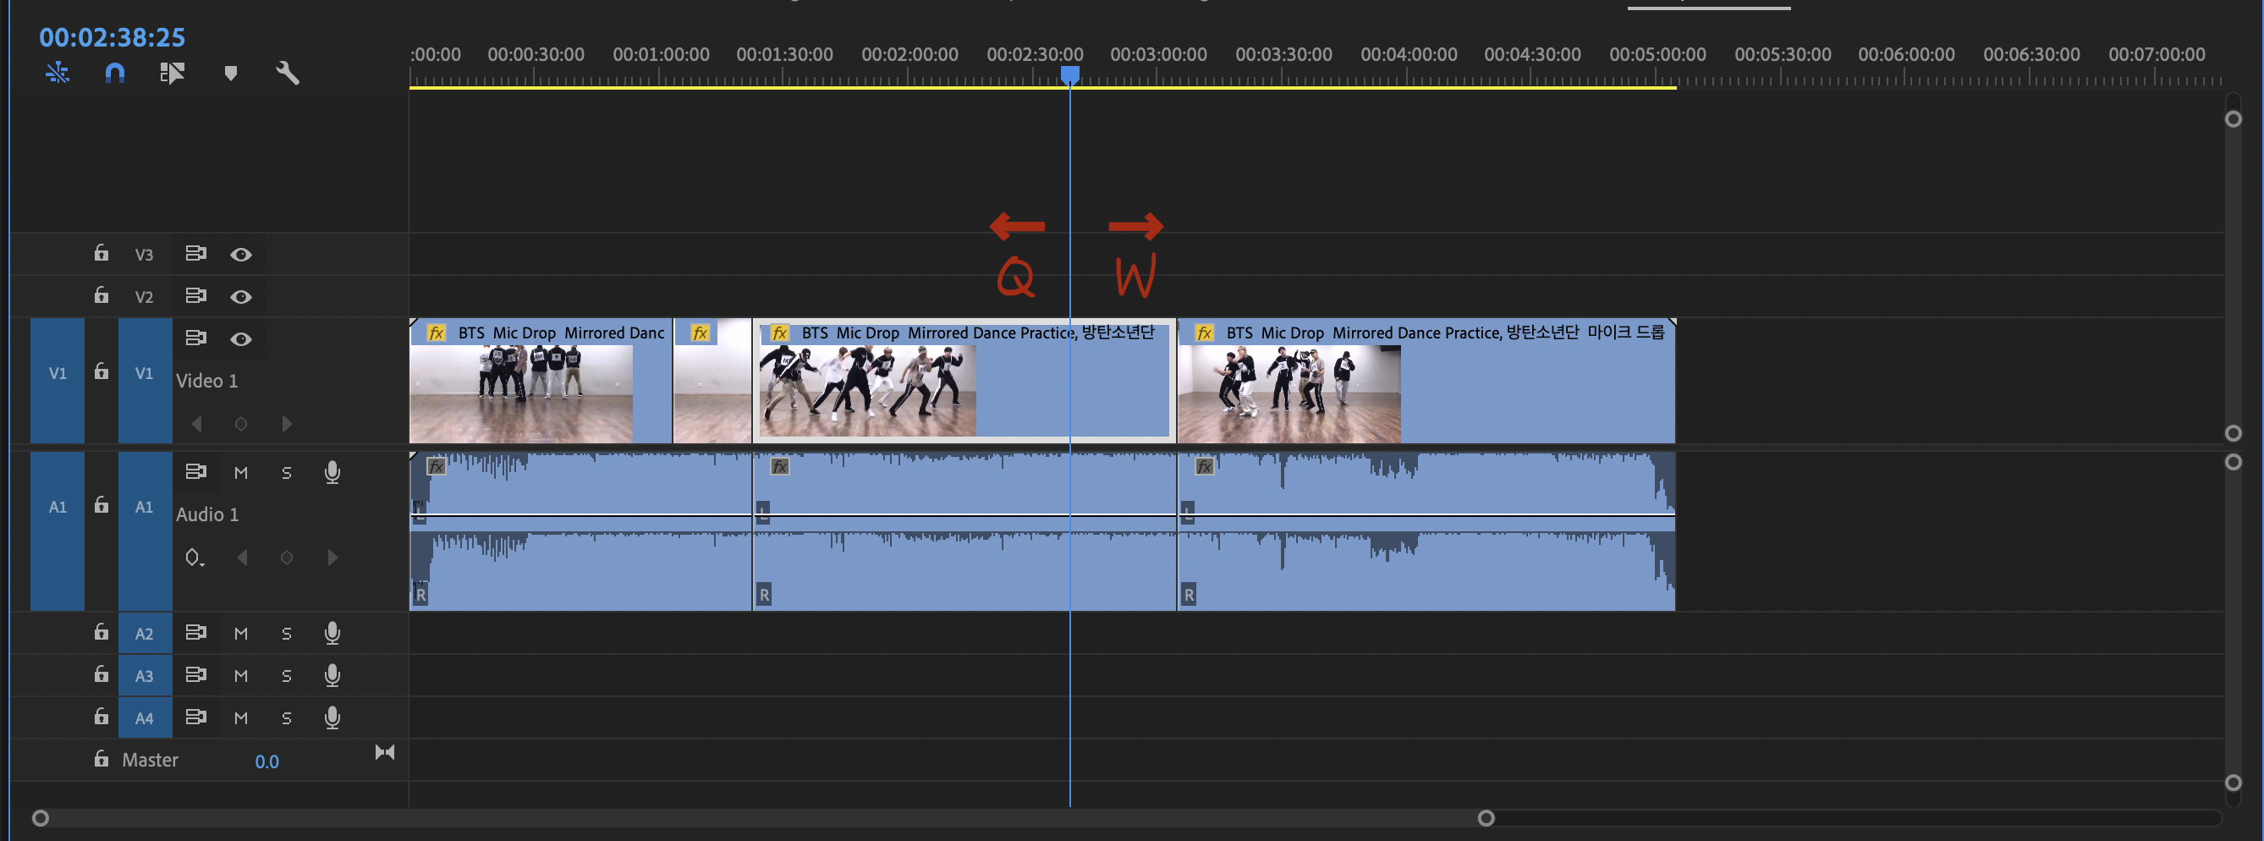Enable voice-over record on A4
Image resolution: width=2264 pixels, height=841 pixels.
332,718
